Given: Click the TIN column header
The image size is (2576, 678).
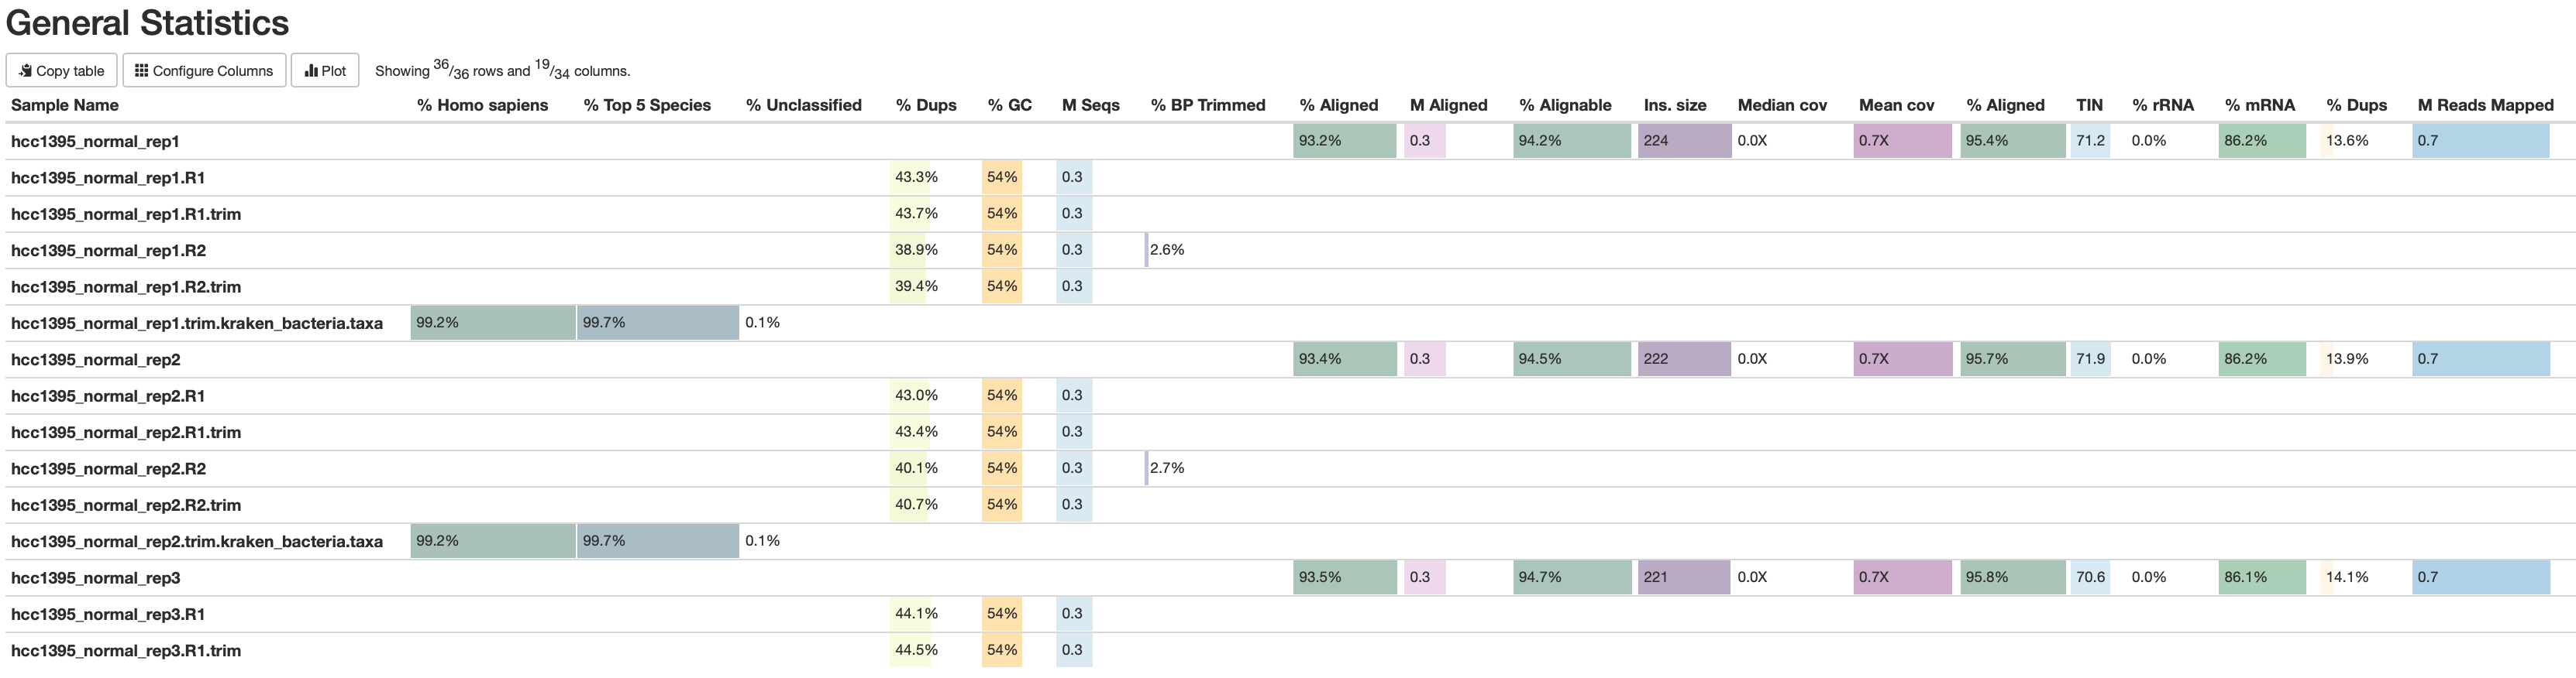Looking at the screenshot, I should tap(2089, 104).
